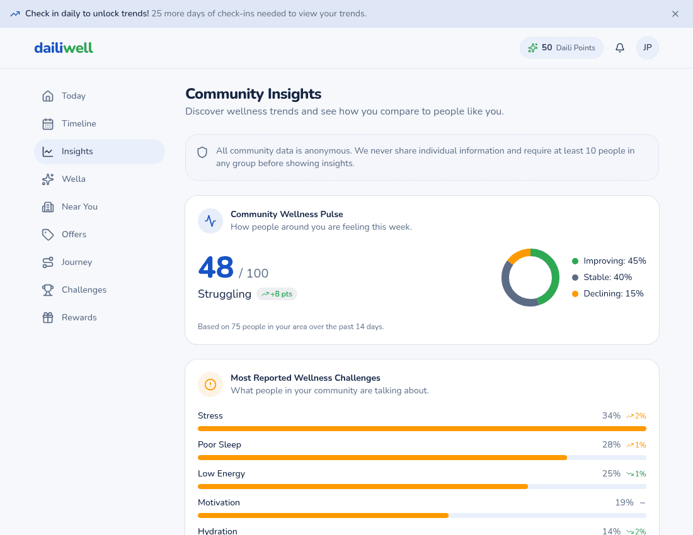Click the 'Stable: 40%' legend text
The image size is (693, 535).
608,277
